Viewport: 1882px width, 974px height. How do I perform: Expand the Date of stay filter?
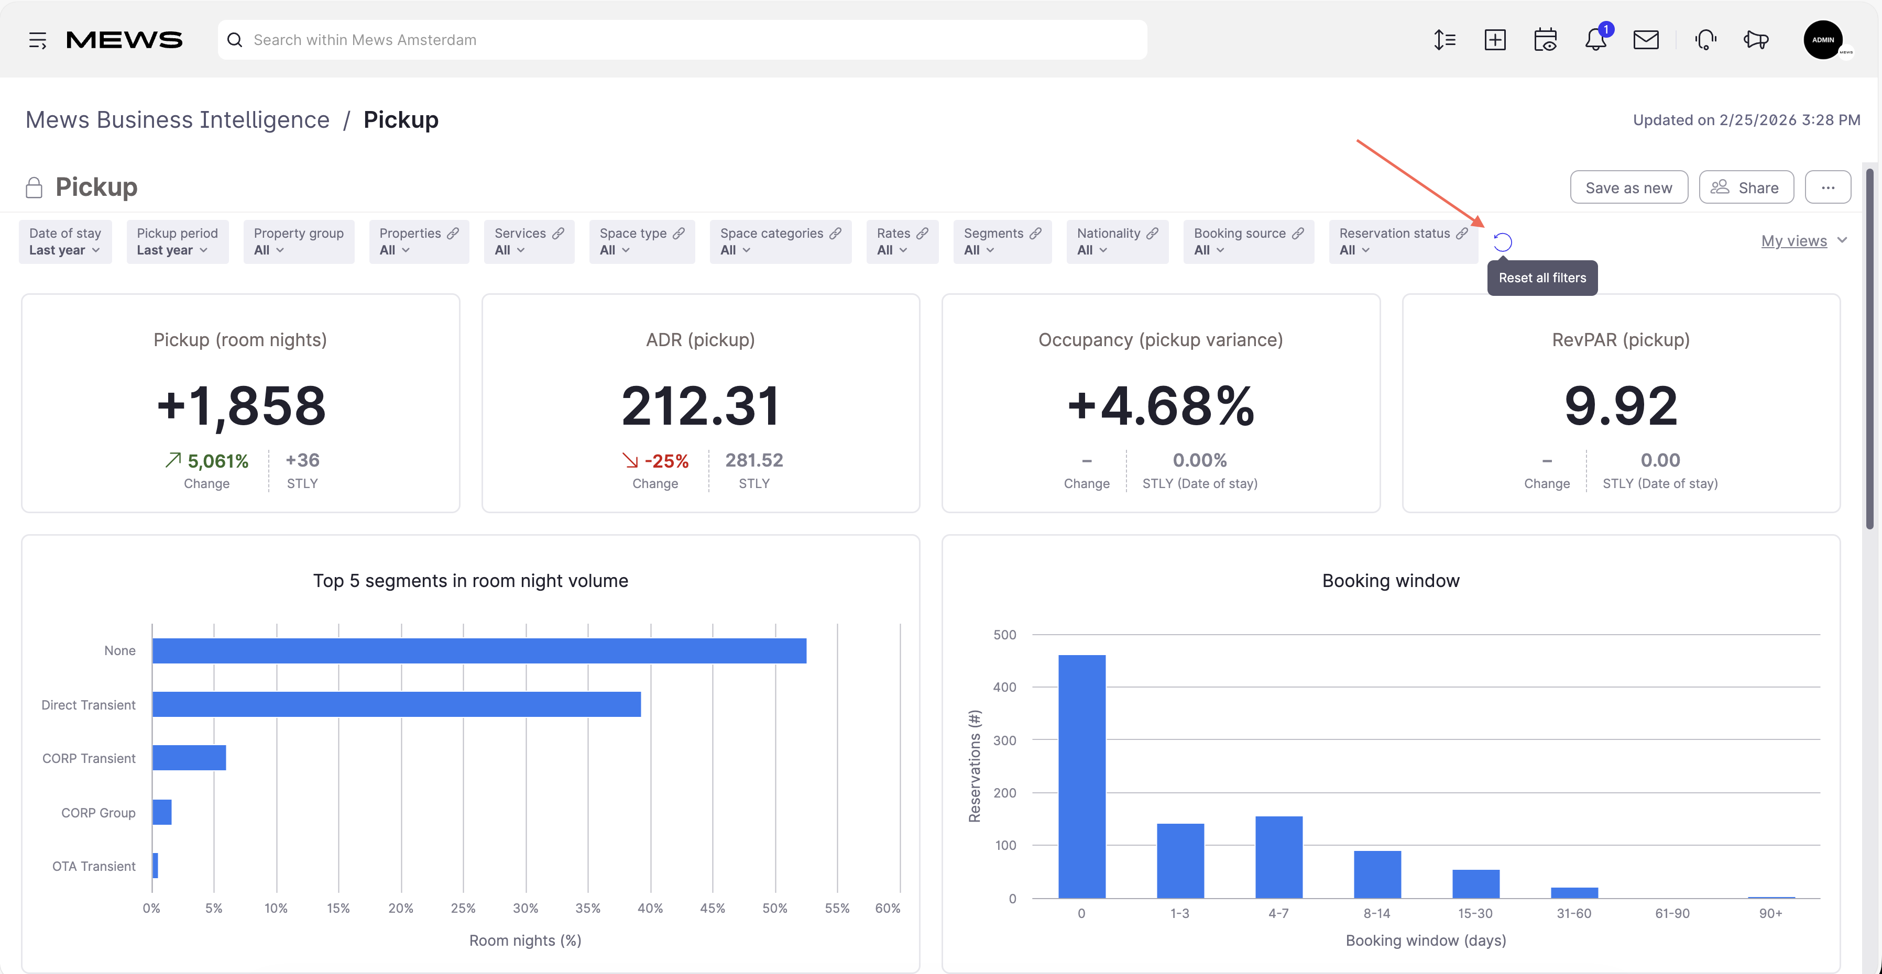(65, 242)
